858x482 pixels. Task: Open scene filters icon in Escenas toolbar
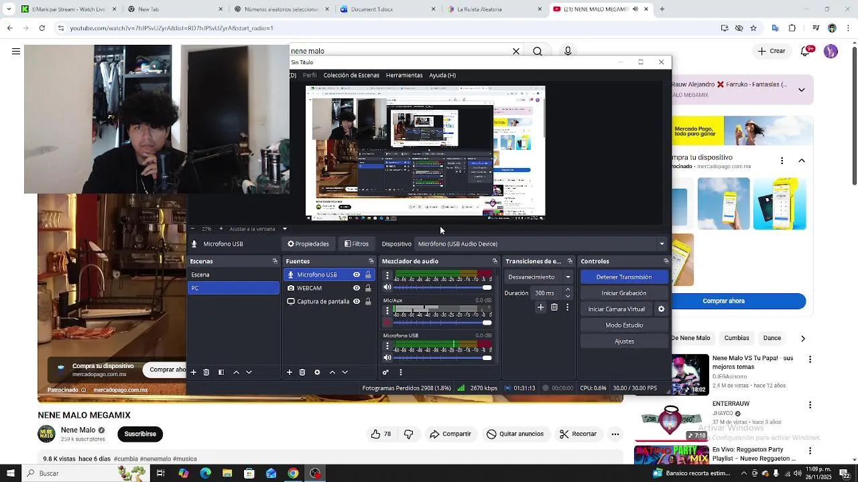[221, 372]
